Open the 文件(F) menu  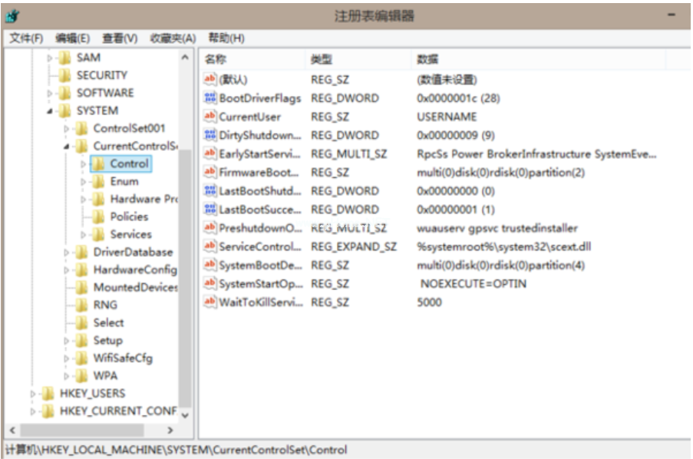click(x=26, y=38)
